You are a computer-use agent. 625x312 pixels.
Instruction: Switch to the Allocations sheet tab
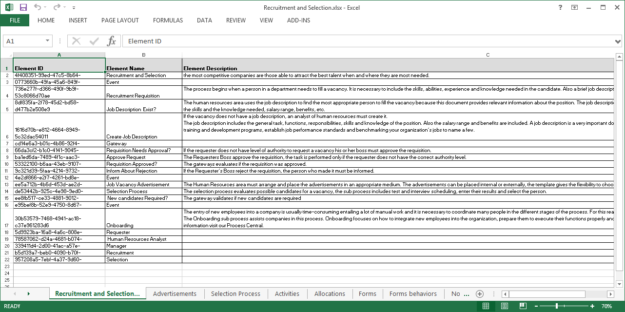coord(330,293)
